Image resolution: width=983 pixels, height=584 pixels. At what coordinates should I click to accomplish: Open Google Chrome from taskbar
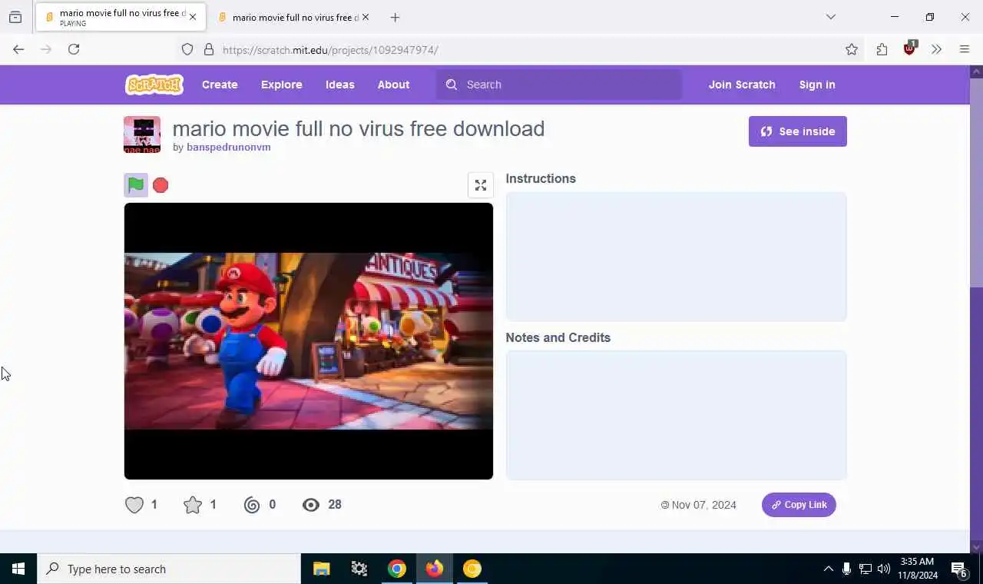coord(397,569)
